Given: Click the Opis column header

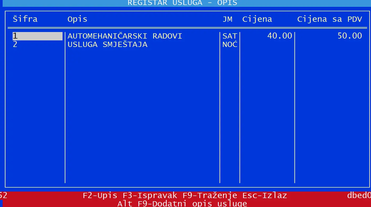Looking at the screenshot, I should coord(77,19).
